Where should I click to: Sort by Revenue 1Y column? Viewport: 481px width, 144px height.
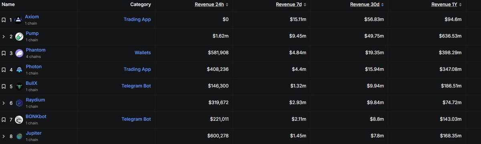tap(447, 5)
